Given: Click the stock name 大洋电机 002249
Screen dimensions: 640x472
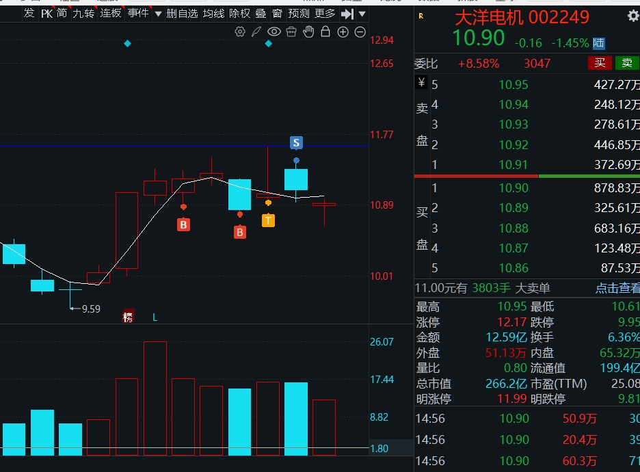Looking at the screenshot, I should pyautogui.click(x=522, y=18).
